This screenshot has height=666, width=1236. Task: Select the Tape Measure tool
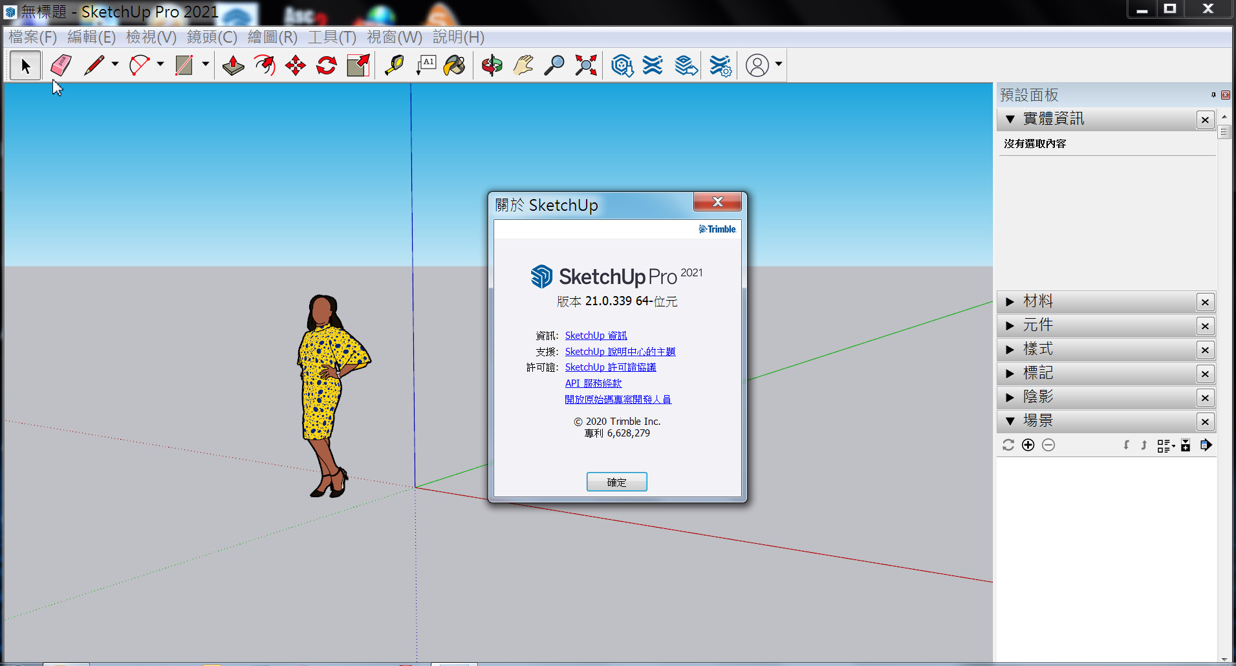coord(394,65)
